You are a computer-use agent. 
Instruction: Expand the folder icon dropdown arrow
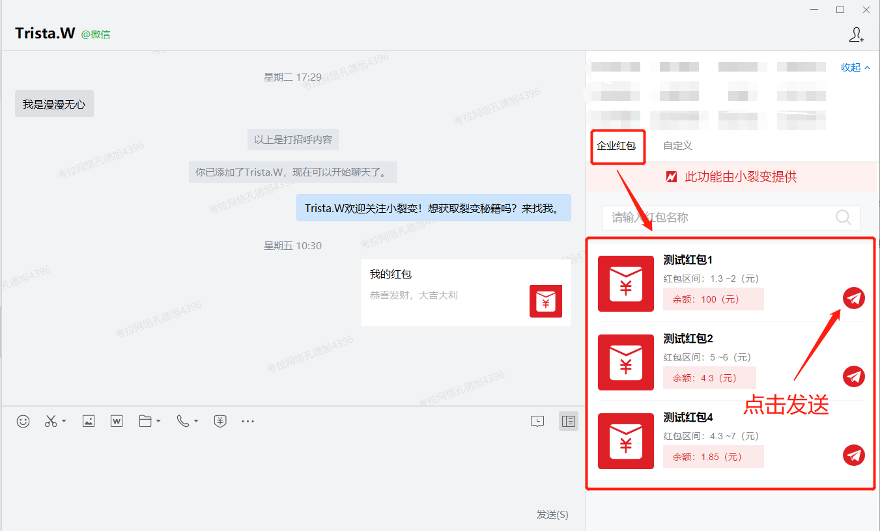[x=158, y=421]
